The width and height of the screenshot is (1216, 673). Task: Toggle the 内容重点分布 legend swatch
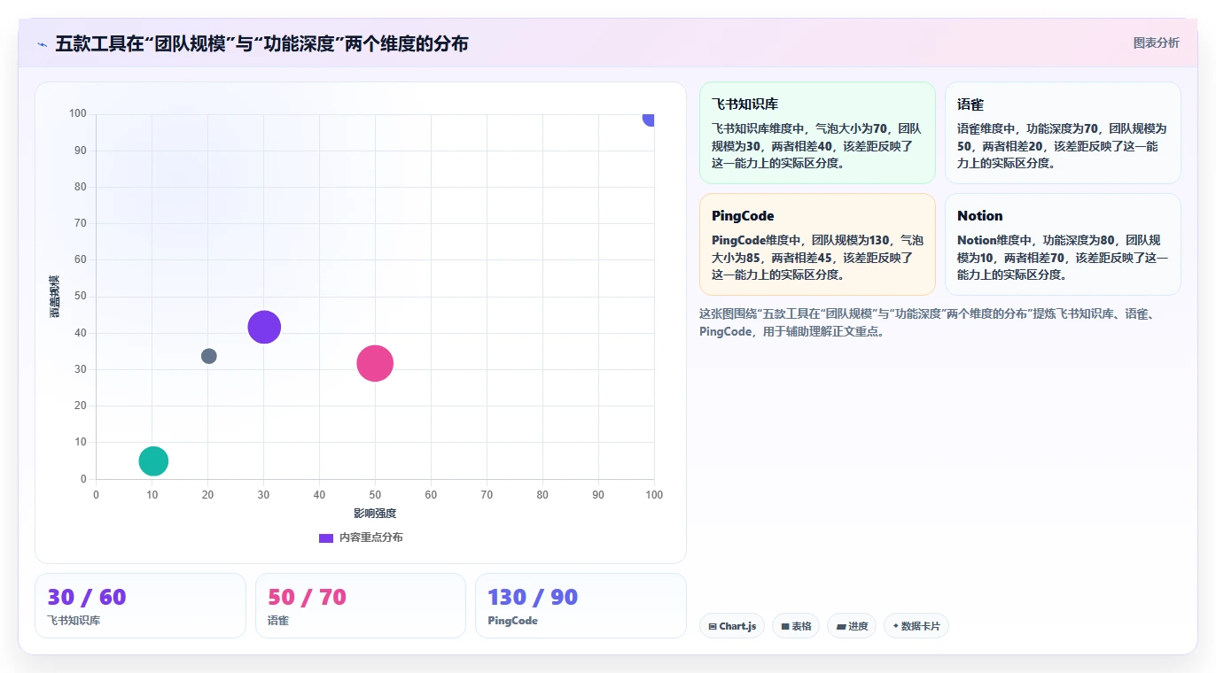326,538
